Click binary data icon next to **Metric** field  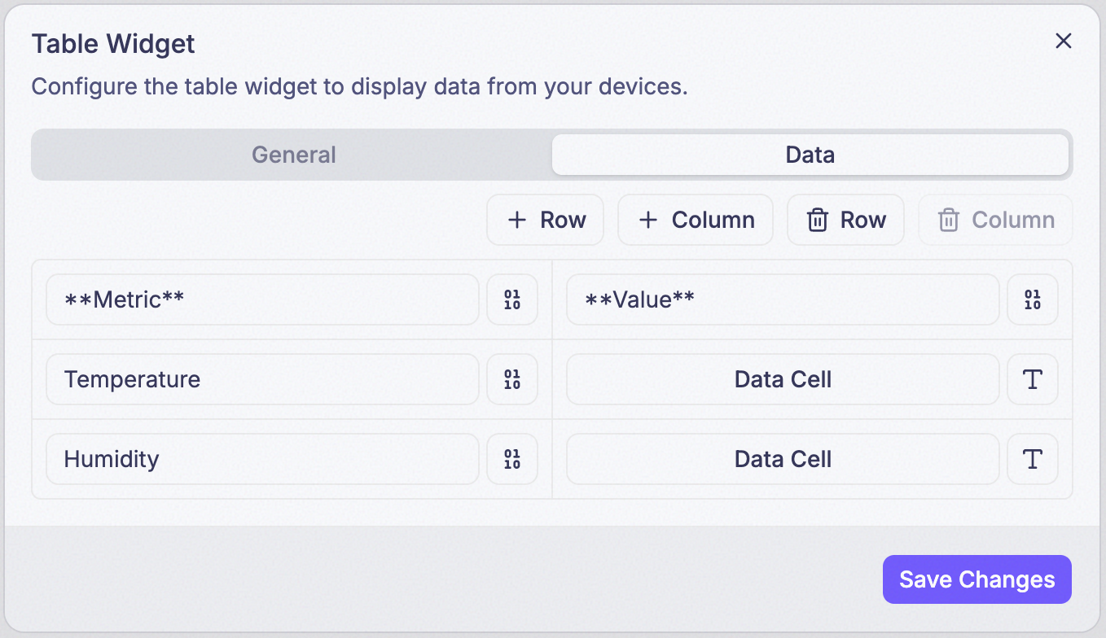click(x=512, y=299)
